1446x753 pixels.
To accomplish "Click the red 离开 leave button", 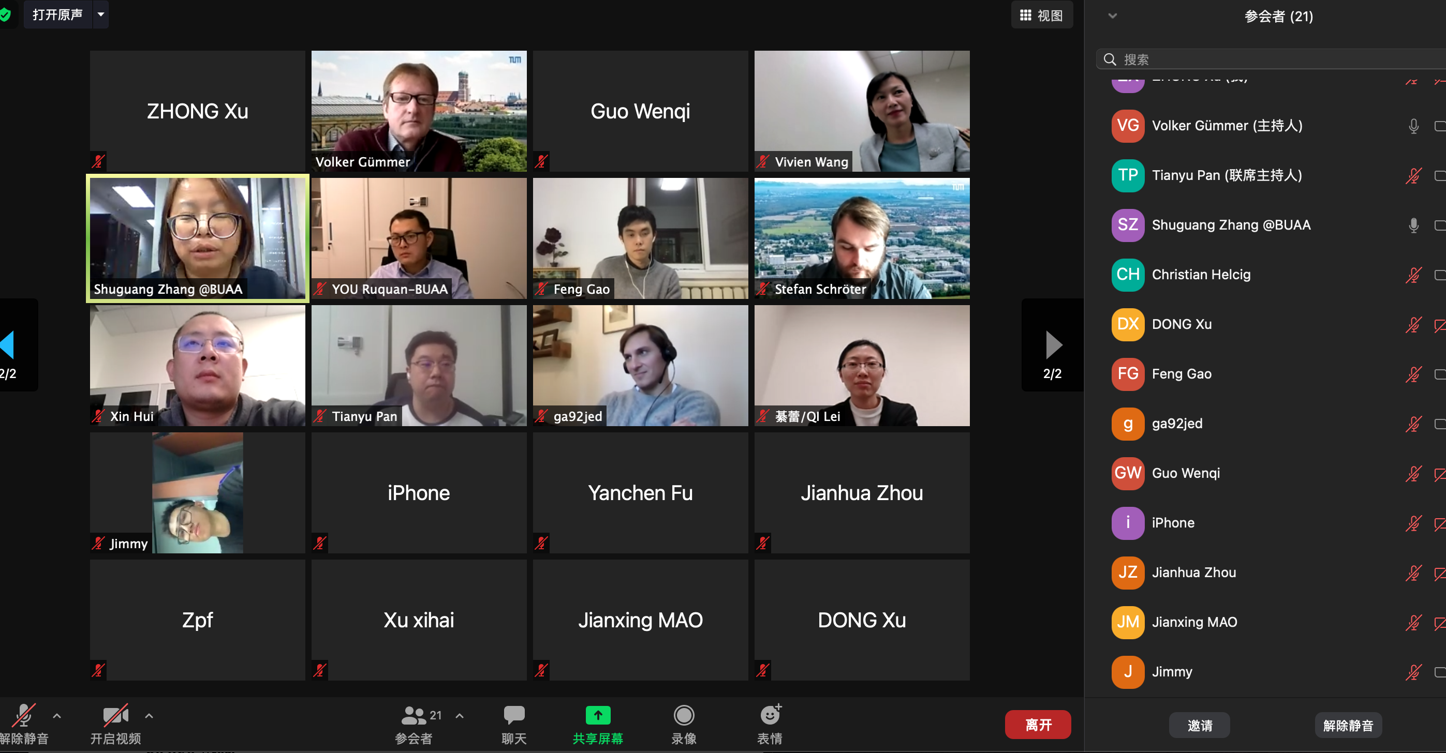I will click(x=1038, y=725).
